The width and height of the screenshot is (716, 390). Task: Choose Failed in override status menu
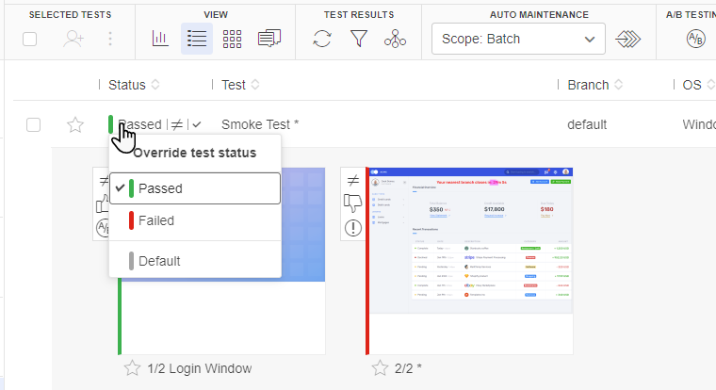click(156, 220)
